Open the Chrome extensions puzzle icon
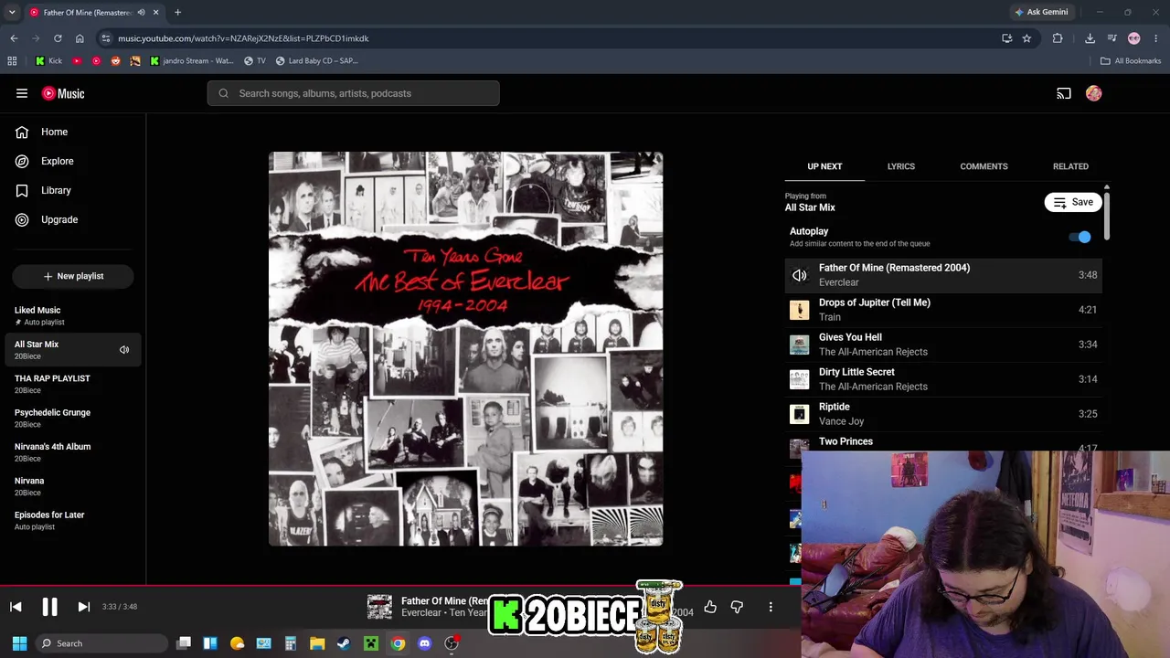This screenshot has height=658, width=1170. point(1058,38)
